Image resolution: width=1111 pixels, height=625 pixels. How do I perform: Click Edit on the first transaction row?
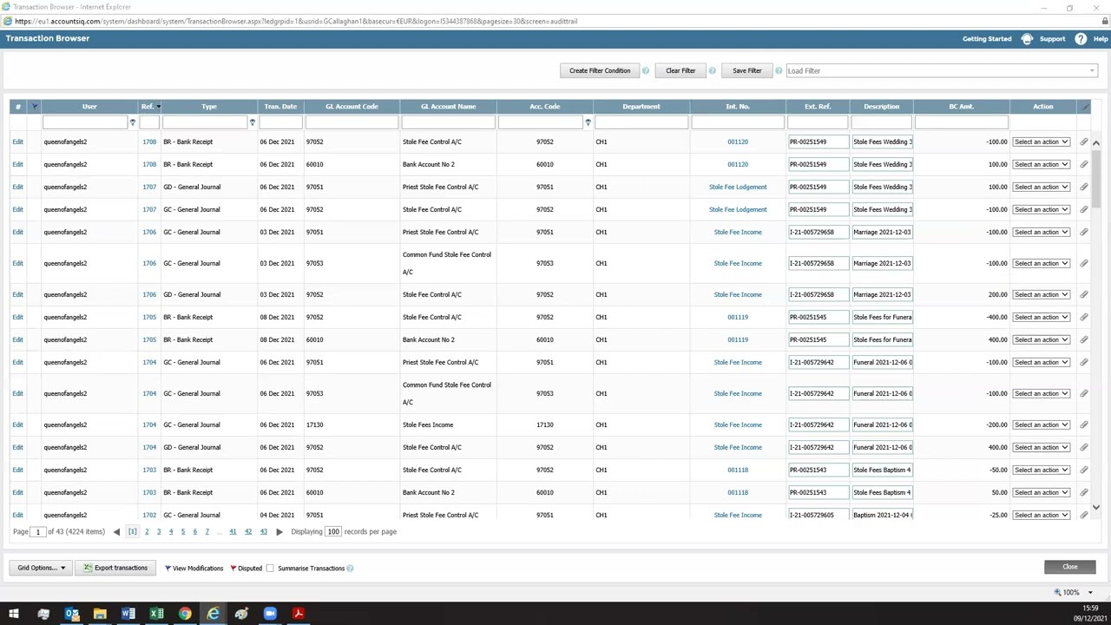click(x=17, y=141)
